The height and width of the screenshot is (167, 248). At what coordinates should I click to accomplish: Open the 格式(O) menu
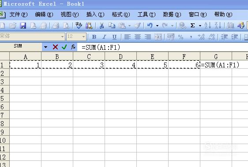(x=121, y=15)
